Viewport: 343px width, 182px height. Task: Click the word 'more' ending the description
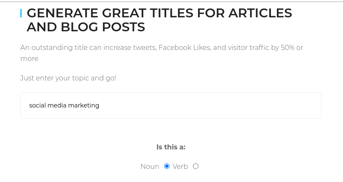[x=29, y=59]
